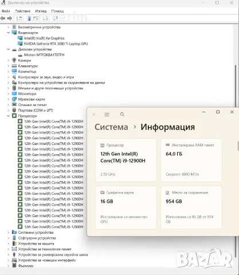Select the Мишки mouse icon
Image resolution: width=239 pixels, height=275 pixels.
pyautogui.click(x=14, y=88)
